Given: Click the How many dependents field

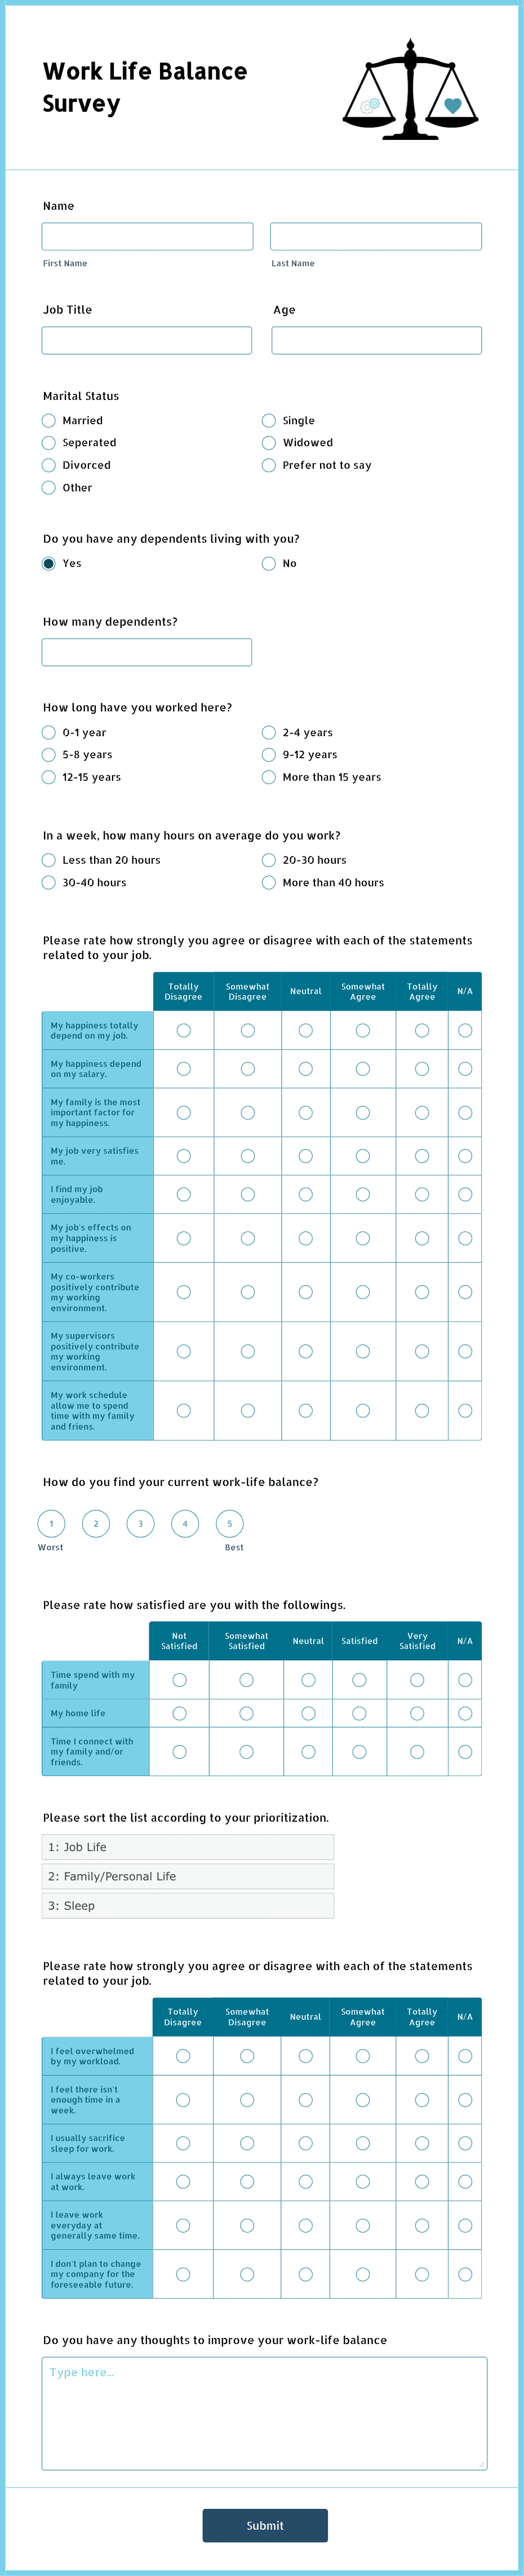Looking at the screenshot, I should pos(146,651).
